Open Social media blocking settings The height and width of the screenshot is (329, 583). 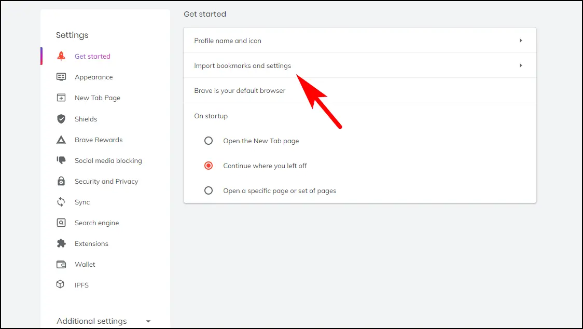108,161
